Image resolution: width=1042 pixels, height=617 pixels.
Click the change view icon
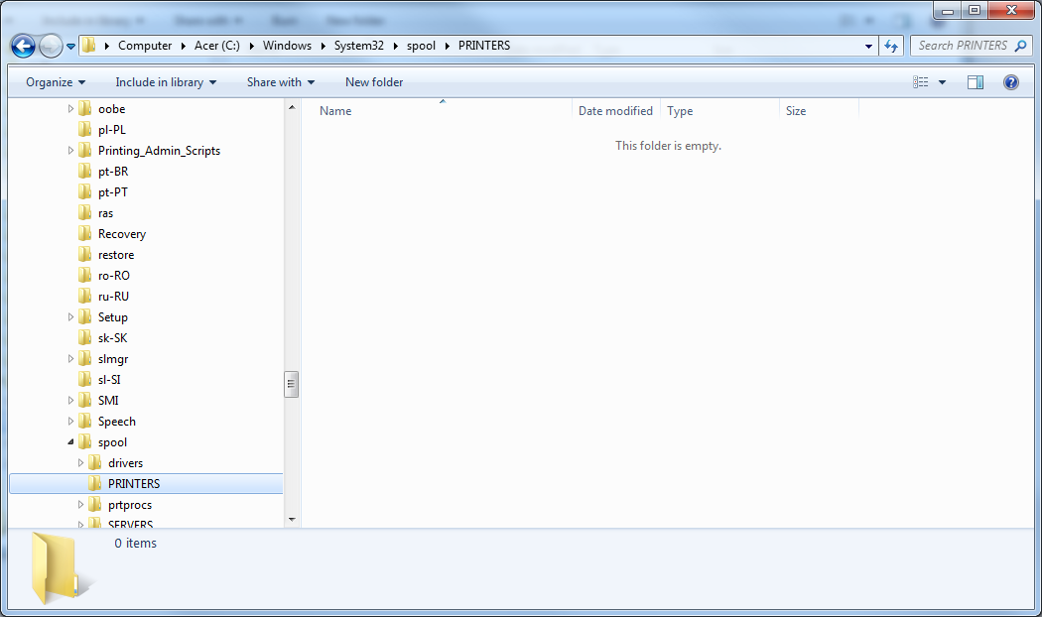pyautogui.click(x=921, y=82)
